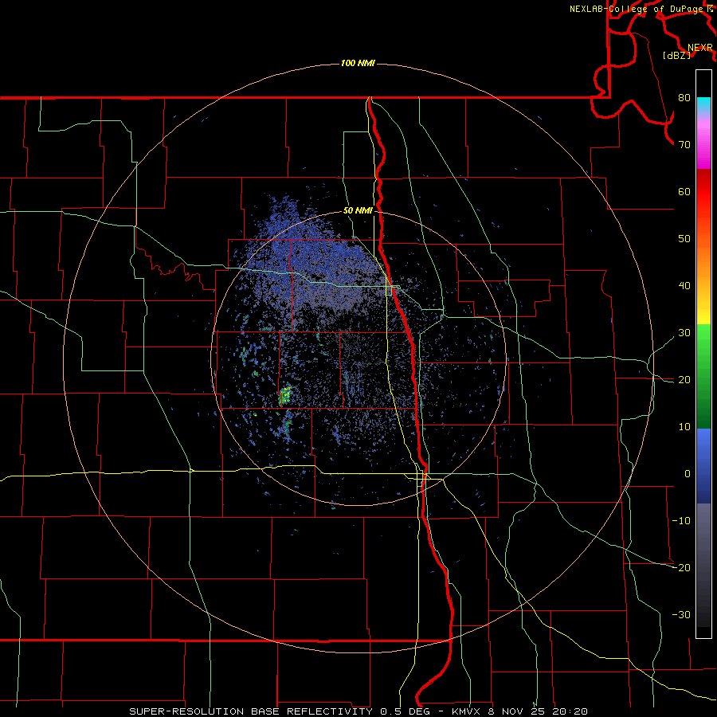
Task: Click the orange segment of the color bar
Action: [703, 261]
